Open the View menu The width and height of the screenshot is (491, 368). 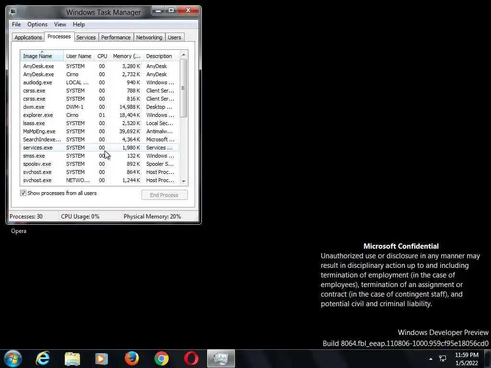point(60,24)
